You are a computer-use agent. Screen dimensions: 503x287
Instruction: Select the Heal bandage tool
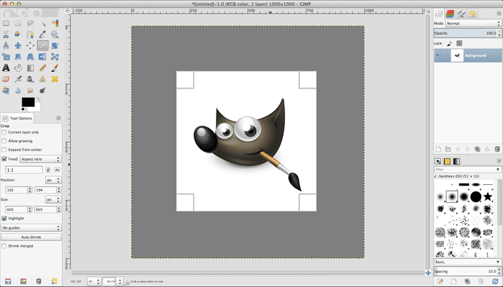click(55, 79)
